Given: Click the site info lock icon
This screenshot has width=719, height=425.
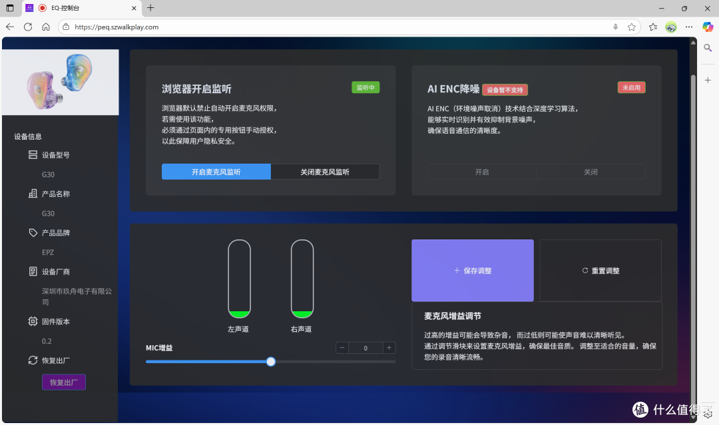Looking at the screenshot, I should pos(66,27).
